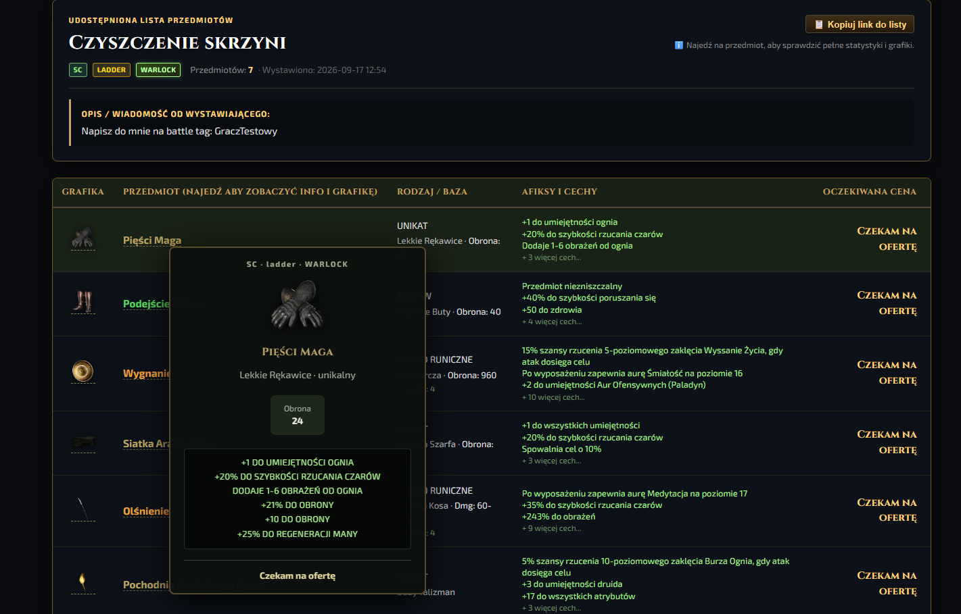961x614 pixels.
Task: Expand "+ 3 więcej cech..." in the Pochodni row
Action: [x=551, y=608]
